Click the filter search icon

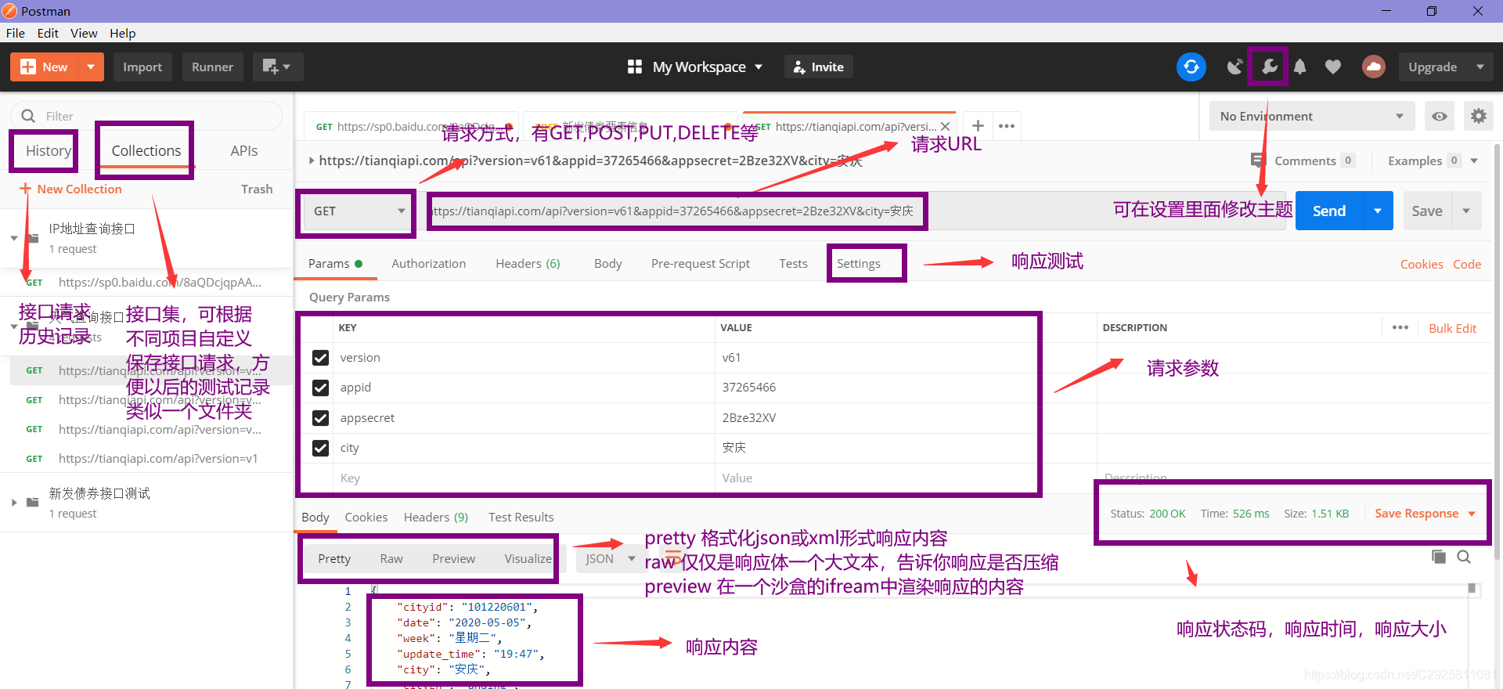pos(28,116)
